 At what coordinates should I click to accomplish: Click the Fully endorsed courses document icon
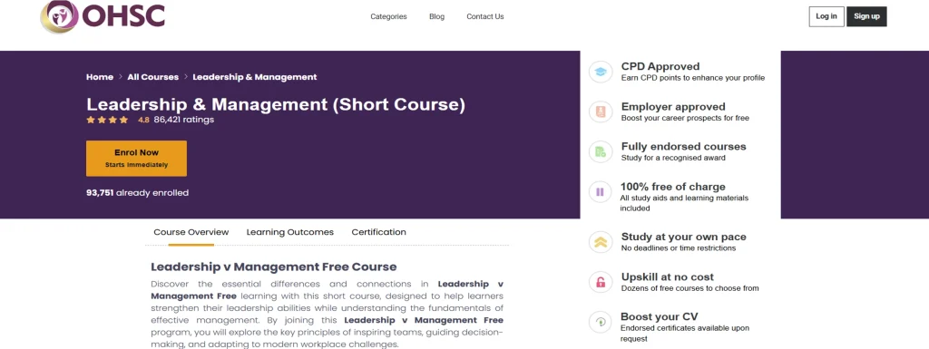pyautogui.click(x=601, y=151)
